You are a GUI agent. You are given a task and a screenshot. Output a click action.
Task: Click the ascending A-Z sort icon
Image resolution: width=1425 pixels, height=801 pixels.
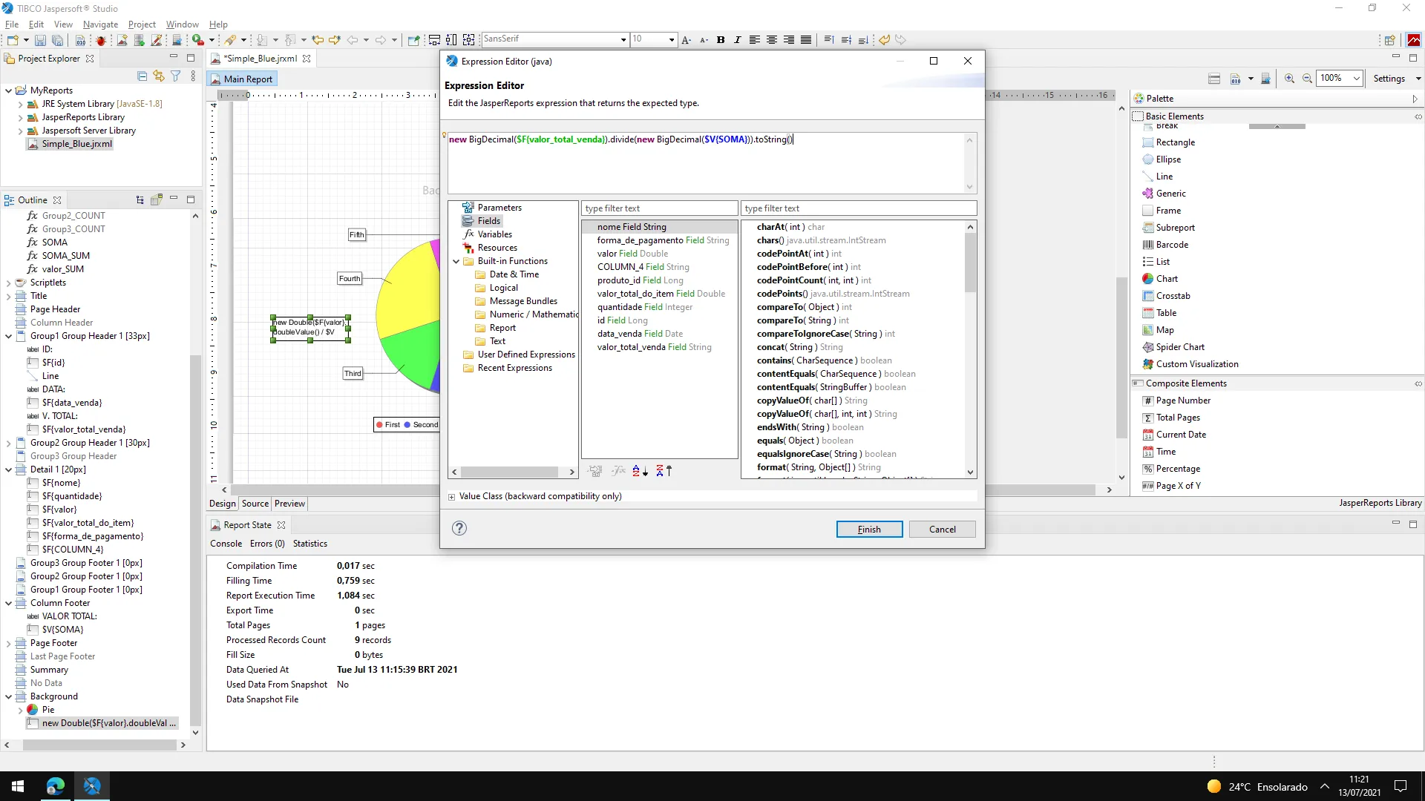click(x=640, y=471)
